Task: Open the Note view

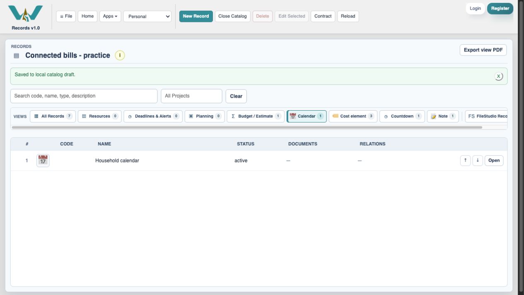Action: (x=443, y=116)
